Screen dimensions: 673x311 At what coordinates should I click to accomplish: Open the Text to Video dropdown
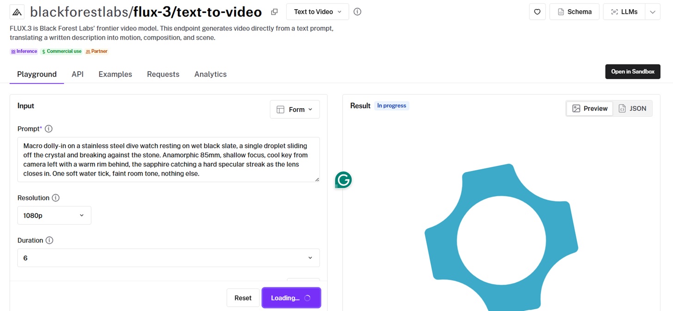click(x=318, y=12)
